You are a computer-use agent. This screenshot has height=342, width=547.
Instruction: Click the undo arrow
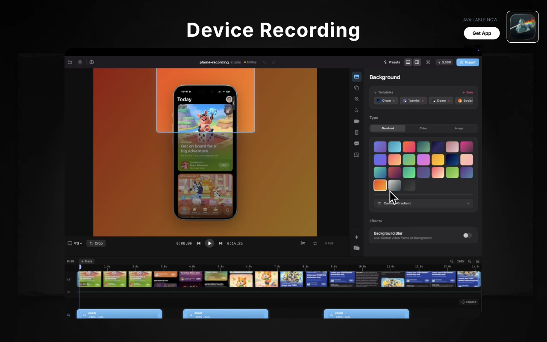point(265,62)
